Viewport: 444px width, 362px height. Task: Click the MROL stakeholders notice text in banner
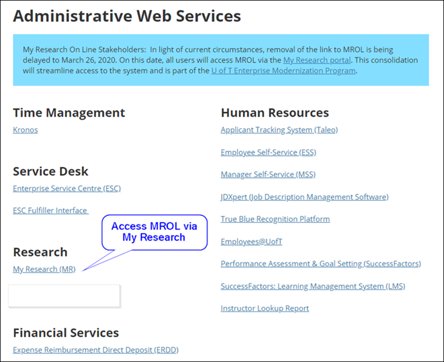click(221, 60)
